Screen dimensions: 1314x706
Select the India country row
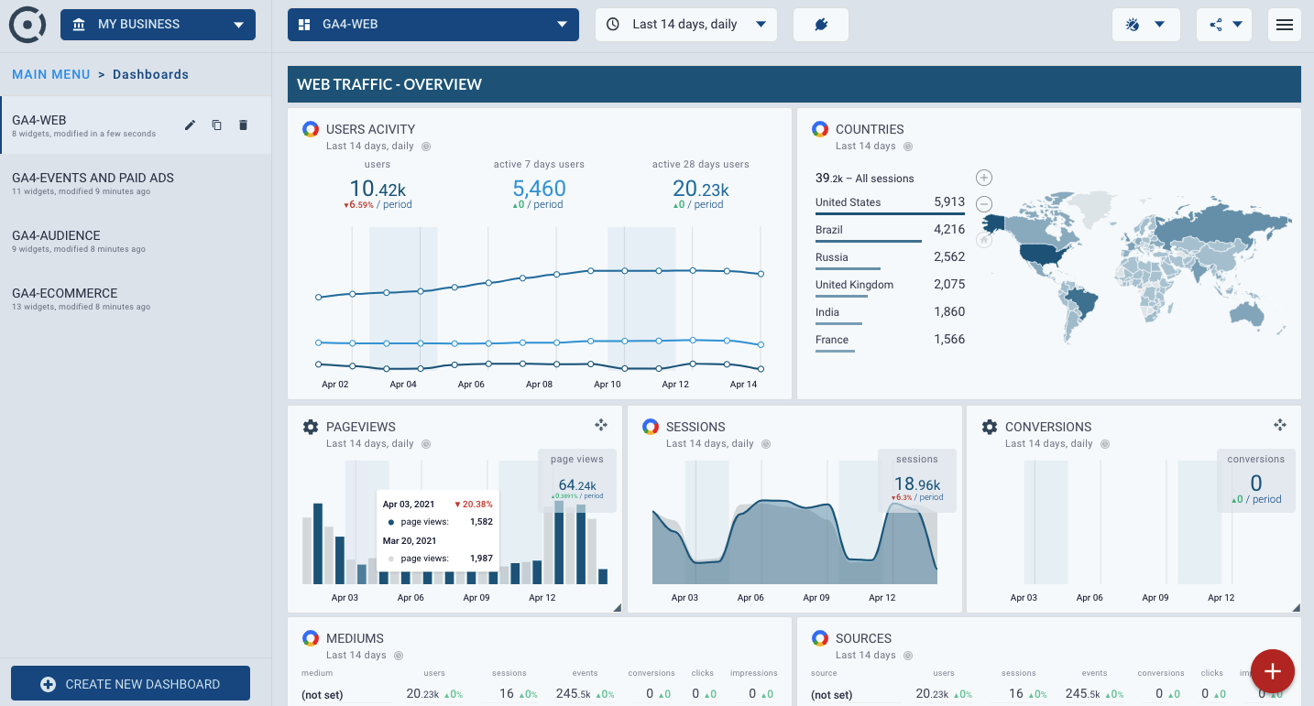click(890, 313)
